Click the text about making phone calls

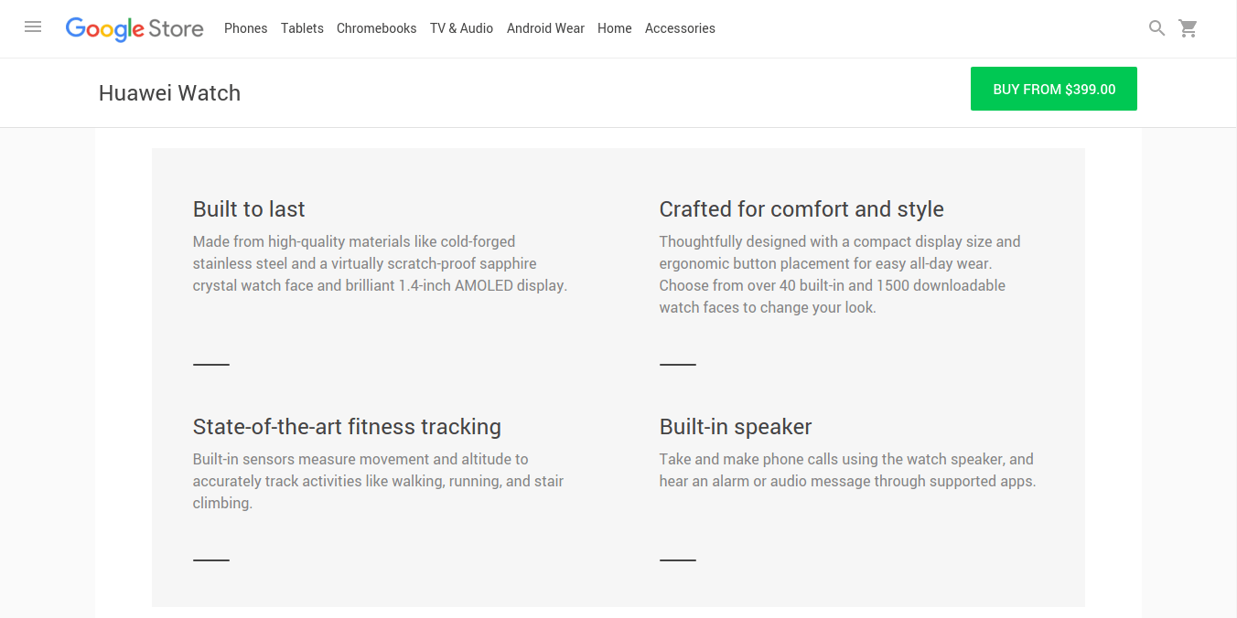point(846,470)
